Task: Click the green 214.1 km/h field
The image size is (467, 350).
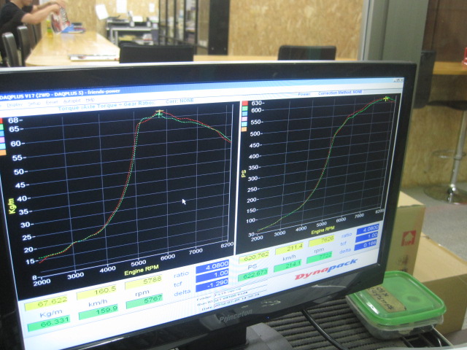Action: click(x=287, y=265)
